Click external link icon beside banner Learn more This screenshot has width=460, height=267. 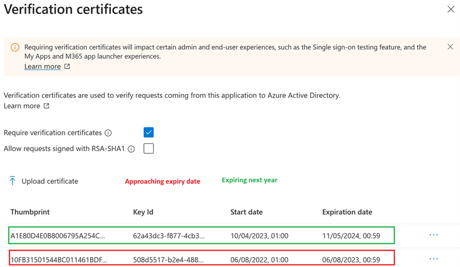click(67, 66)
